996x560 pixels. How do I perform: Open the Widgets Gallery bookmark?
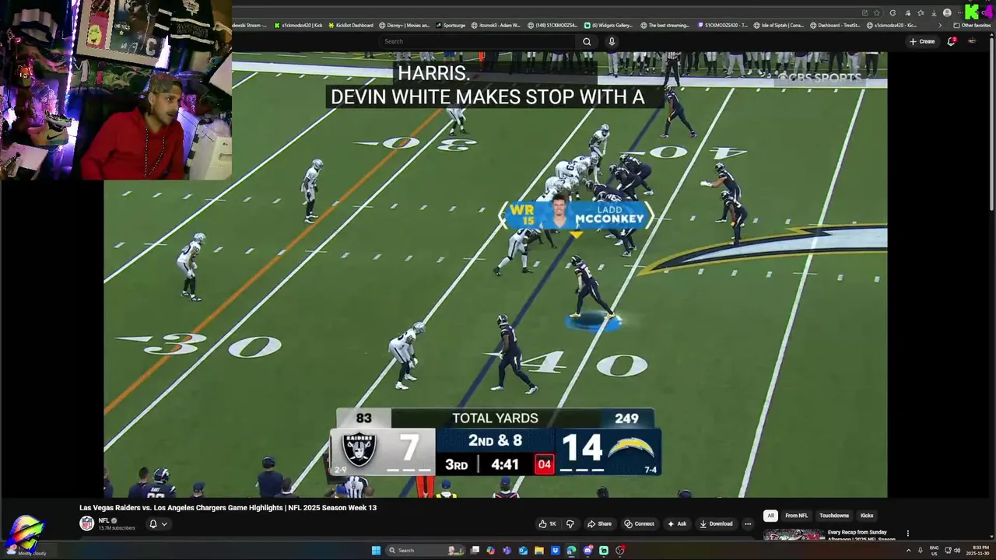tap(608, 25)
